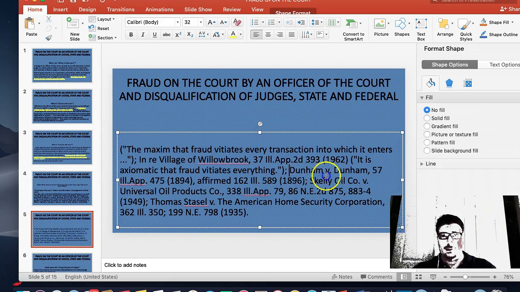Apply Subscript formatting
This screenshot has width=520, height=292.
tap(190, 35)
